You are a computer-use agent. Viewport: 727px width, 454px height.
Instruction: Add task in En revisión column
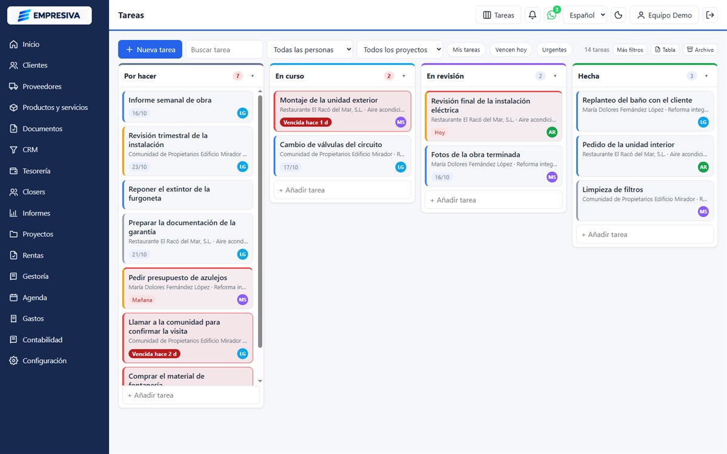(494, 200)
